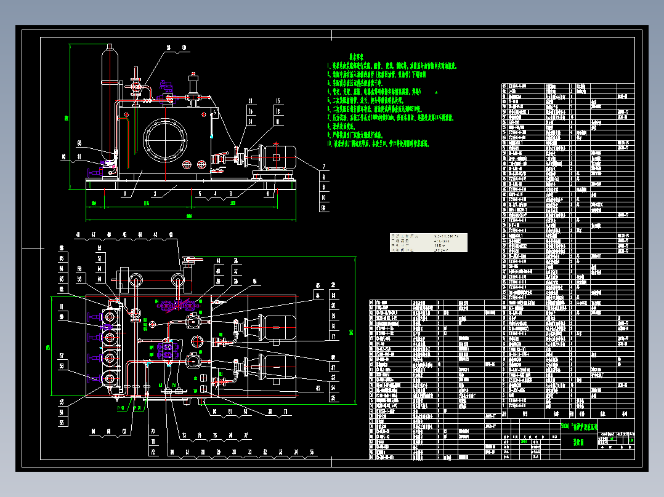Click balloon number 10 in right callout stack
Screen dimensions: 664x497
pos(324,197)
